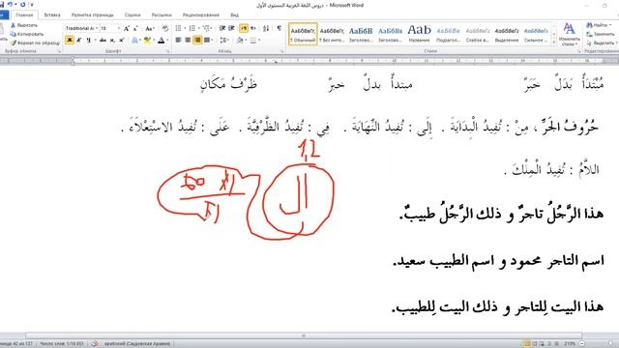Screen dimensions: 619x348
Task: Click the Найти (Find) button
Action: click(x=599, y=25)
